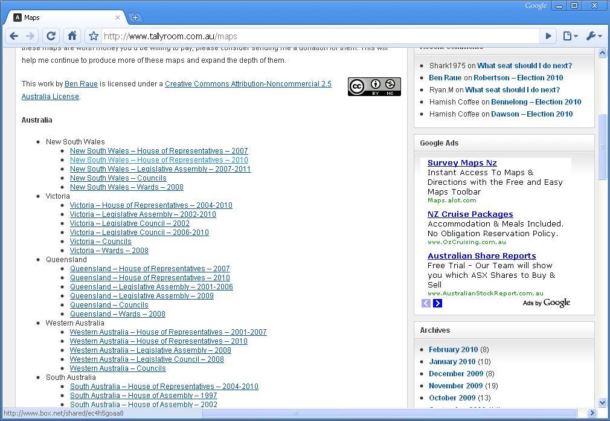Open the page menu icon
Viewport: 610px width, 421px height.
[x=570, y=36]
